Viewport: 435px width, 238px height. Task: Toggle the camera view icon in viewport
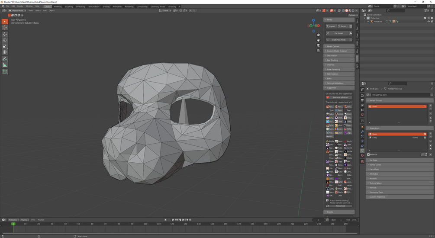tap(318, 45)
